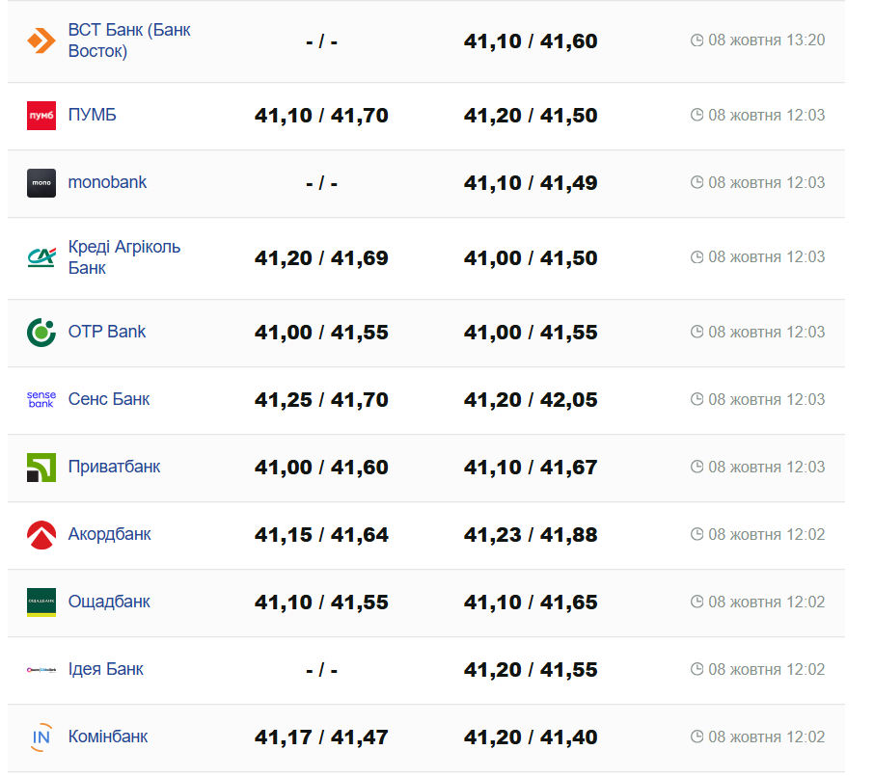Click the Ощадбанк dark green logo
This screenshot has width=874, height=777.
41,603
